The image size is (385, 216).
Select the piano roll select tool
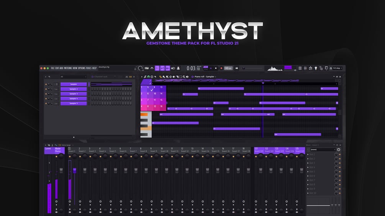(x=180, y=77)
